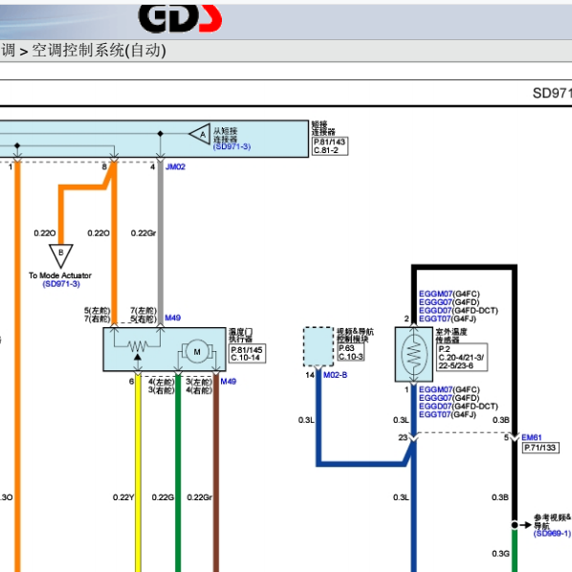Click the GDS logo in header
The image size is (572, 572).
click(180, 18)
